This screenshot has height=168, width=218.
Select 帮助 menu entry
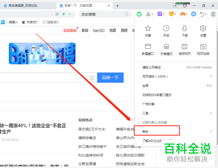176,131
